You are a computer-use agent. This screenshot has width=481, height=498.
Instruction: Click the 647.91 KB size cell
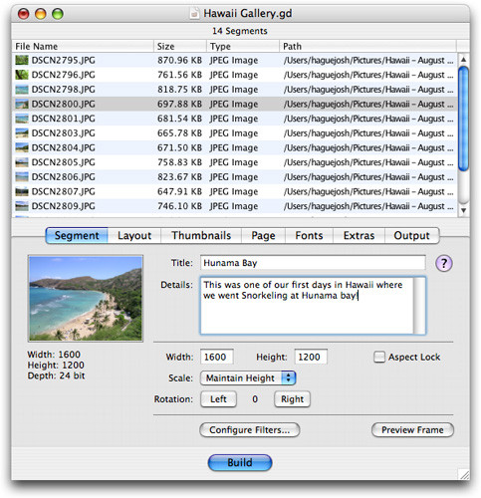pyautogui.click(x=179, y=191)
